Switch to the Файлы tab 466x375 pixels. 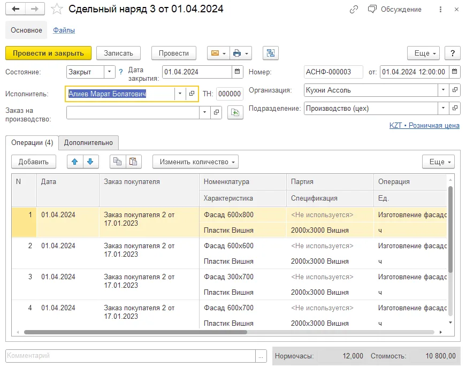(64, 30)
